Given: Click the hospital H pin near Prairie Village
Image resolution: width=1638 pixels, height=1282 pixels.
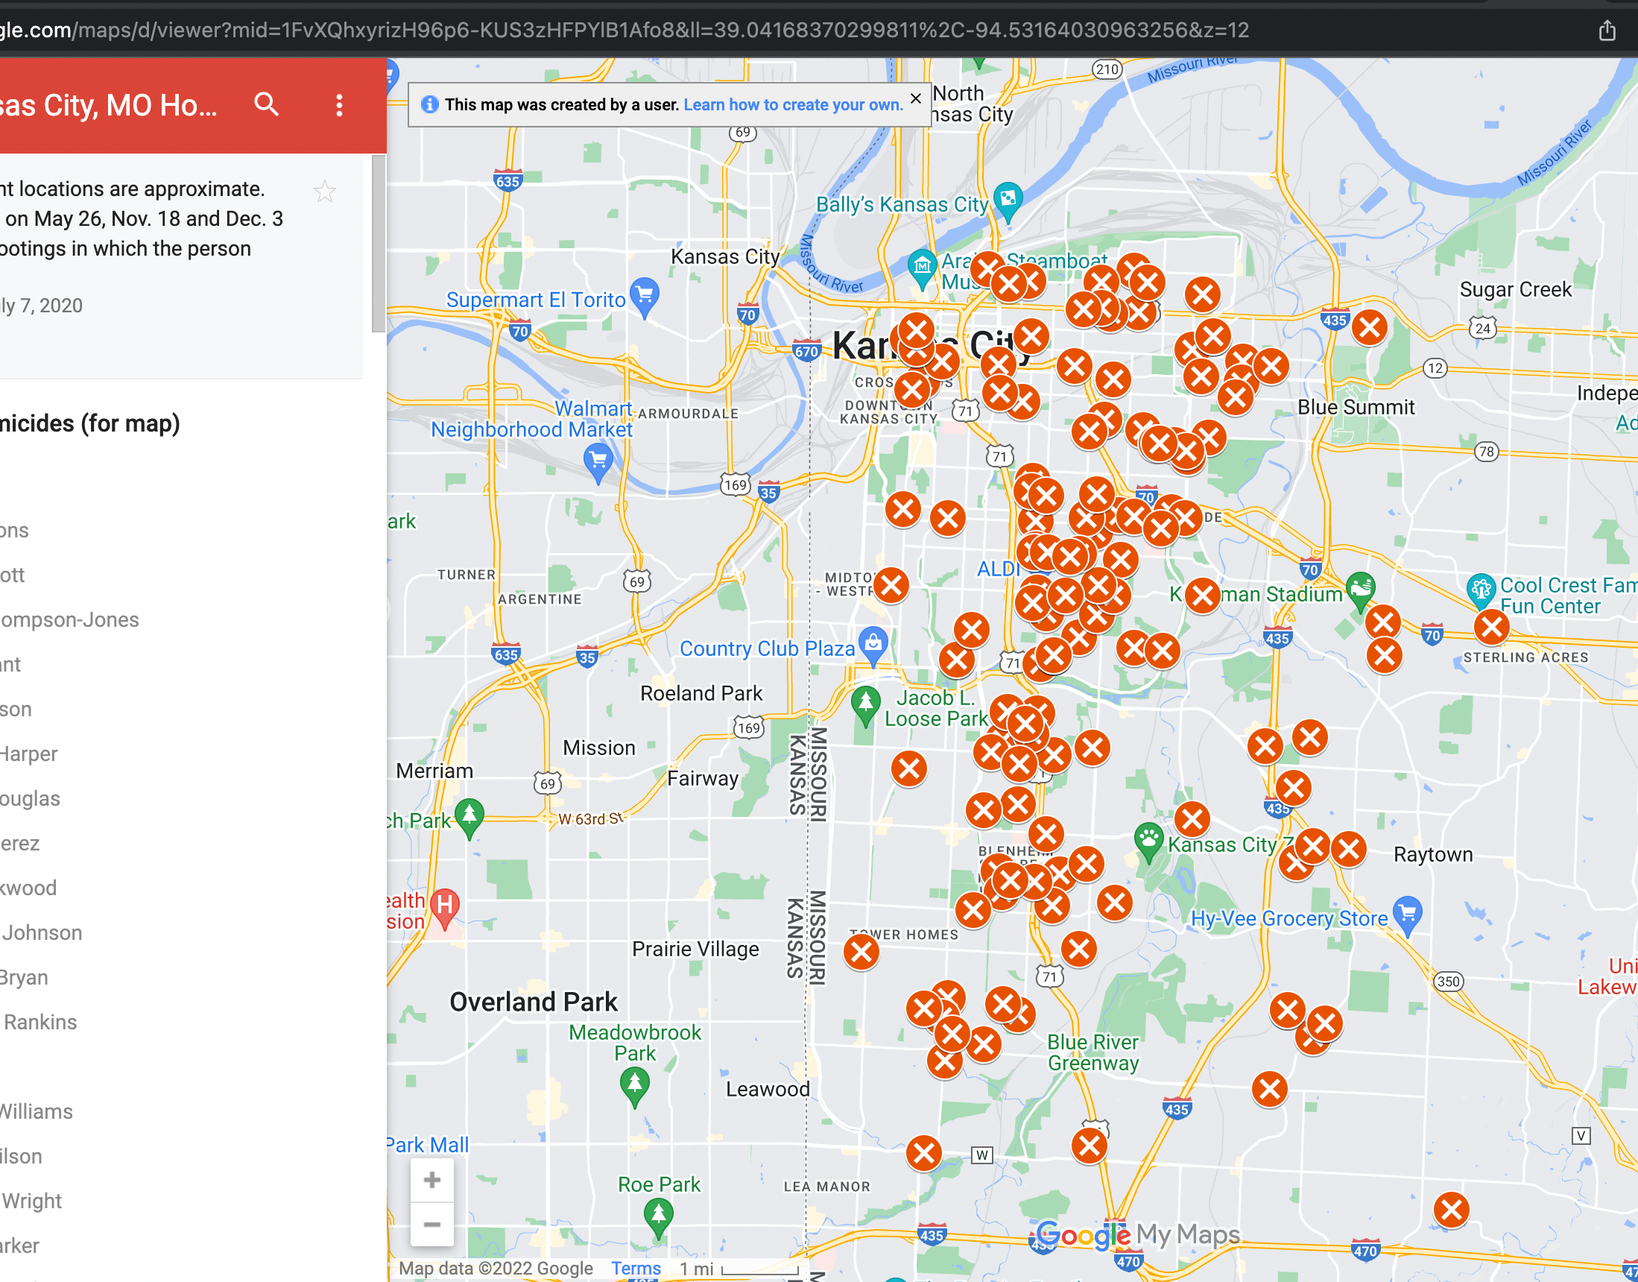Looking at the screenshot, I should (445, 907).
